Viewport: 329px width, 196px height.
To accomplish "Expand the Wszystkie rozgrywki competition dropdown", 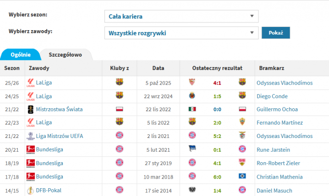I will (x=181, y=33).
